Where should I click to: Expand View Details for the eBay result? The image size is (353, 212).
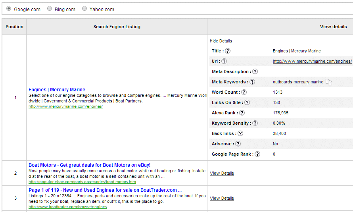222,173
